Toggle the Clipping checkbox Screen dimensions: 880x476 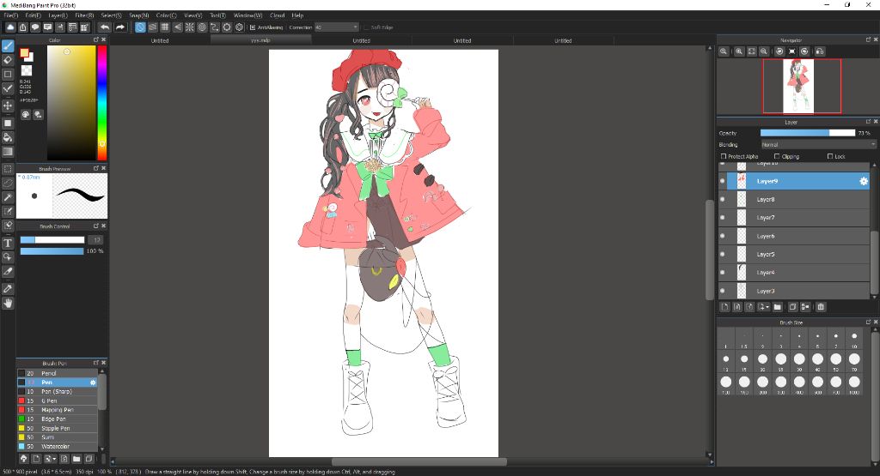tap(777, 156)
